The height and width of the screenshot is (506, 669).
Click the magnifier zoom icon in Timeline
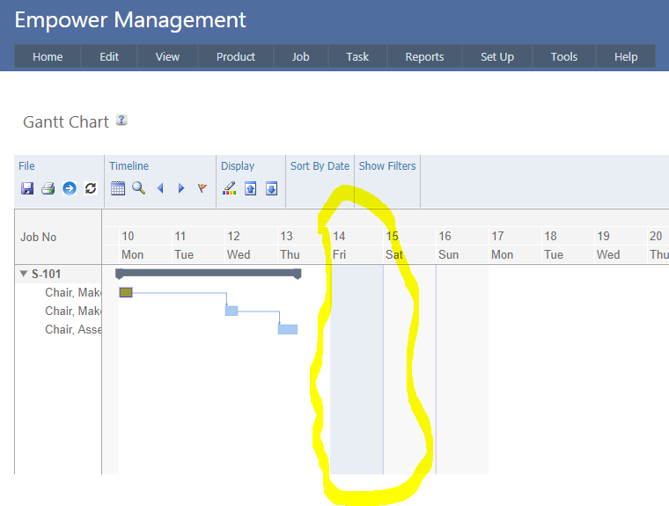point(138,188)
